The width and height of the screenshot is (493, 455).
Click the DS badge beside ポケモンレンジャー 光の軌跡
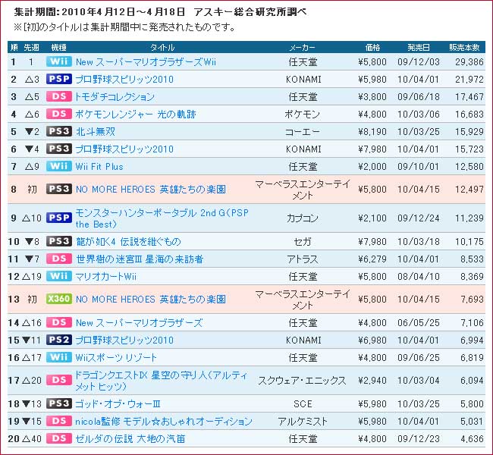click(59, 114)
